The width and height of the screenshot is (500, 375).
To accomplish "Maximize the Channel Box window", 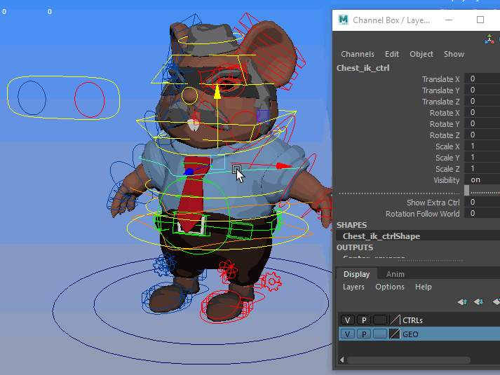I will tap(480, 20).
